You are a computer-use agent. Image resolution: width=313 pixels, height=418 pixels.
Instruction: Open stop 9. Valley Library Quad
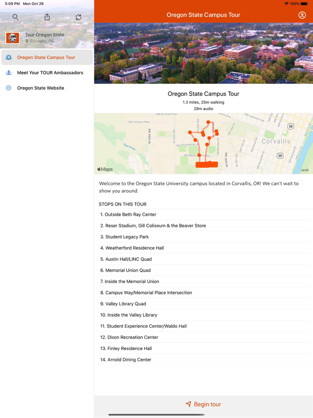(x=205, y=304)
